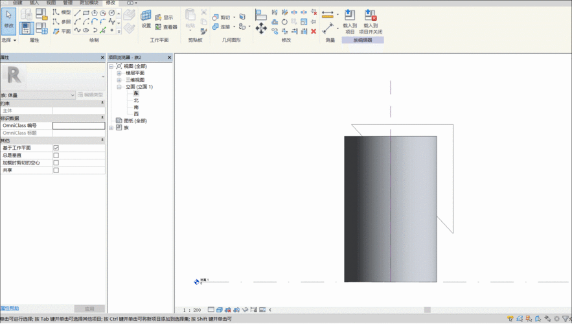The width and height of the screenshot is (572, 324).
Task: Choose the 参照 reference line tool
Action: point(62,22)
